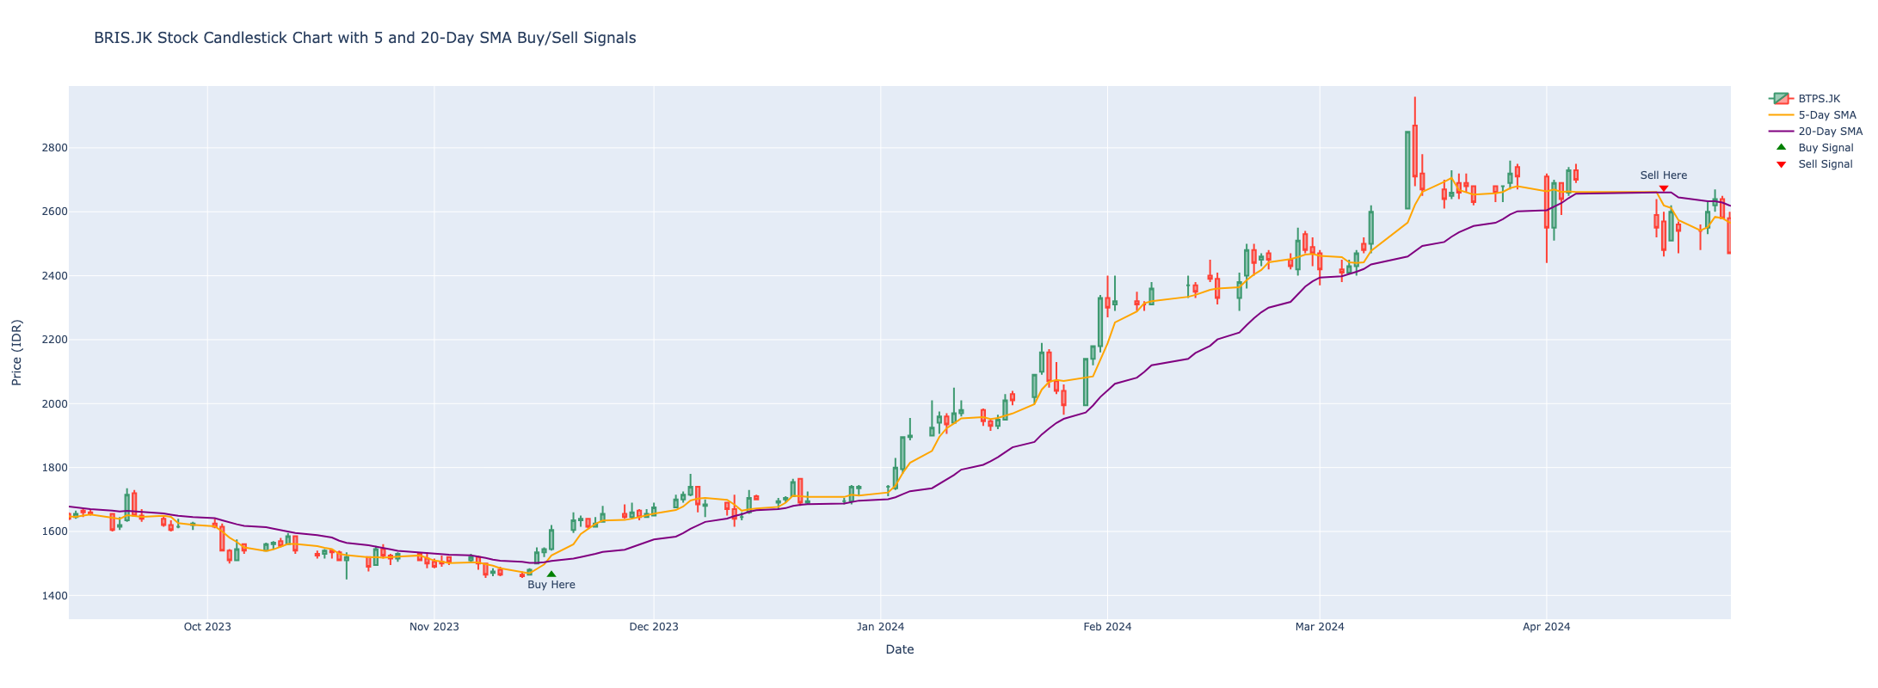The image size is (1878, 688).
Task: Click the green triangle icon in the legend
Action: 1781,147
